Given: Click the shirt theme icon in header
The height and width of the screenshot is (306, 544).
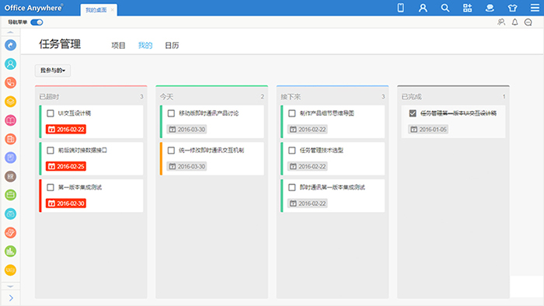Looking at the screenshot, I should (x=512, y=8).
